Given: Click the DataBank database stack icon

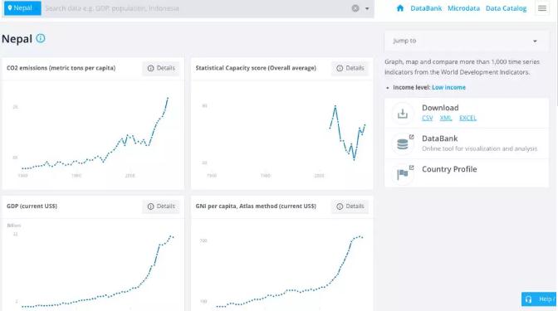Looking at the screenshot, I should tap(403, 144).
